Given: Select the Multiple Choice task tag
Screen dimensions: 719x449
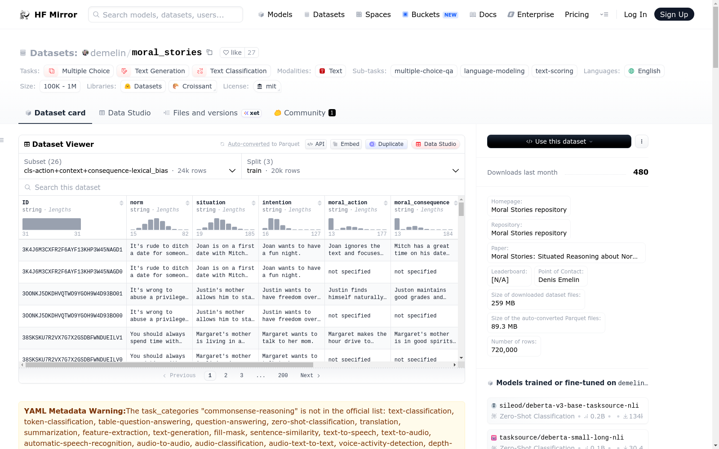Looking at the screenshot, I should 79,71.
